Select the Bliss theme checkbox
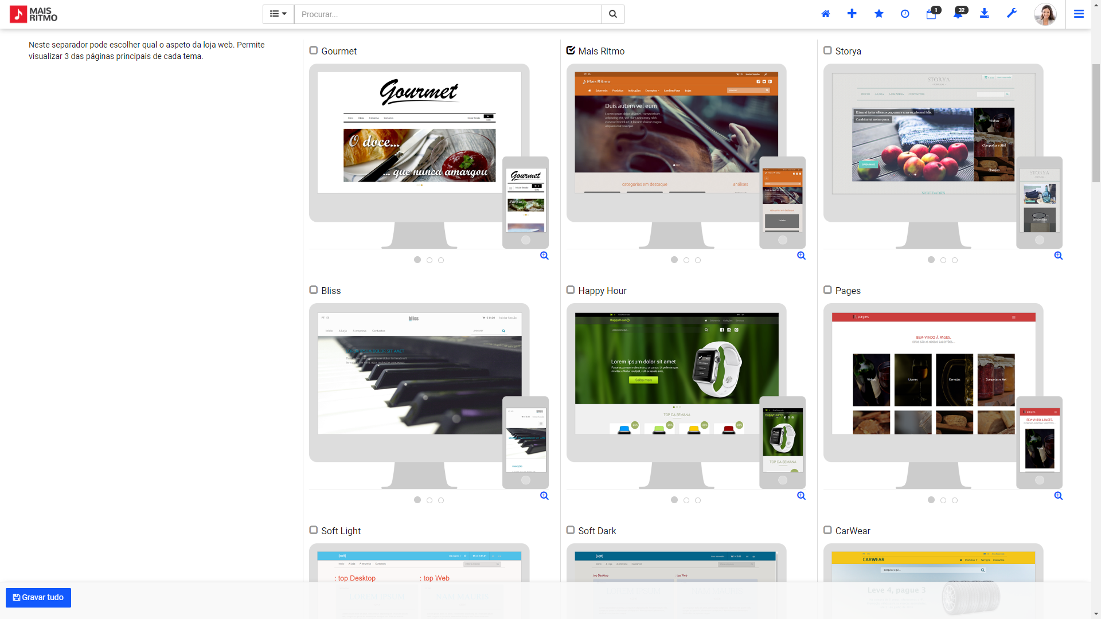The image size is (1101, 619). coord(314,290)
